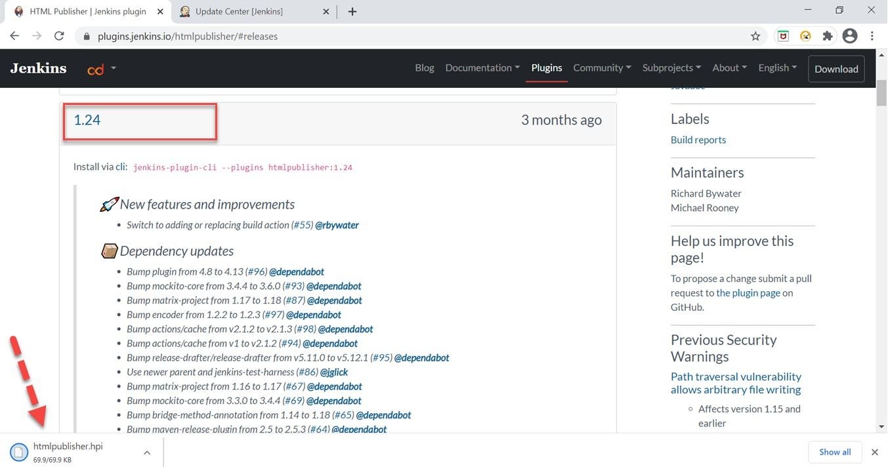Close the HTML Publisher browser tab
The image size is (890, 467).
coord(161,11)
